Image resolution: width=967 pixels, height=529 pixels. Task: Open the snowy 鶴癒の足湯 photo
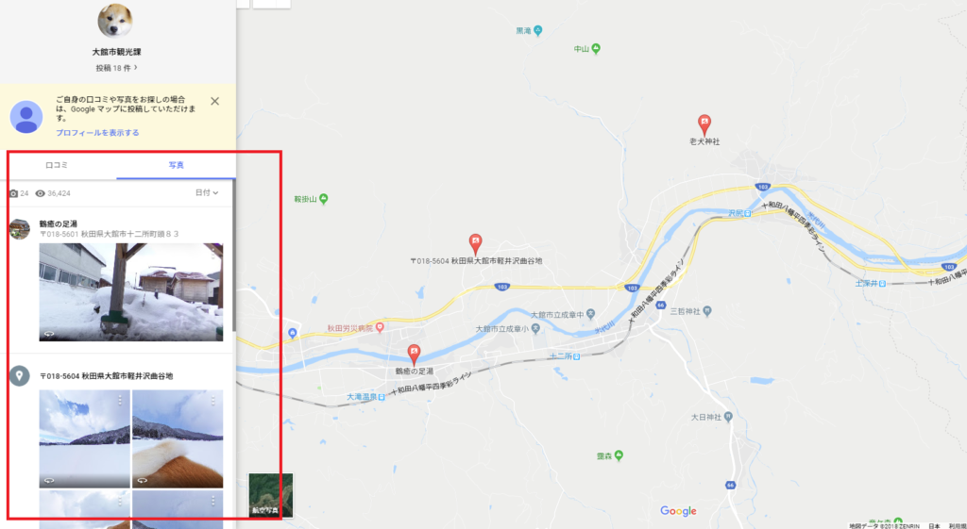tap(131, 292)
